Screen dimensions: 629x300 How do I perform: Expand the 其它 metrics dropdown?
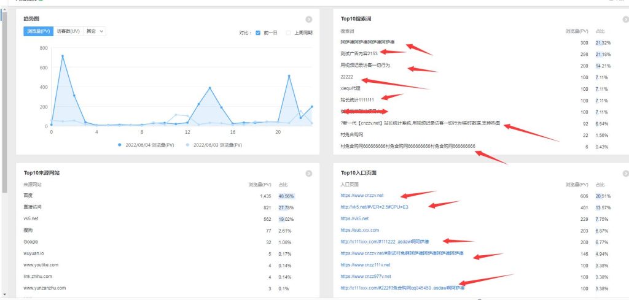coord(95,31)
